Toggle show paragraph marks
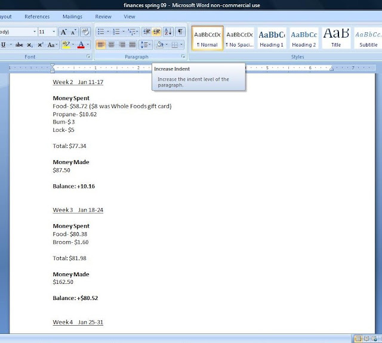382x343 pixels. pos(180,32)
